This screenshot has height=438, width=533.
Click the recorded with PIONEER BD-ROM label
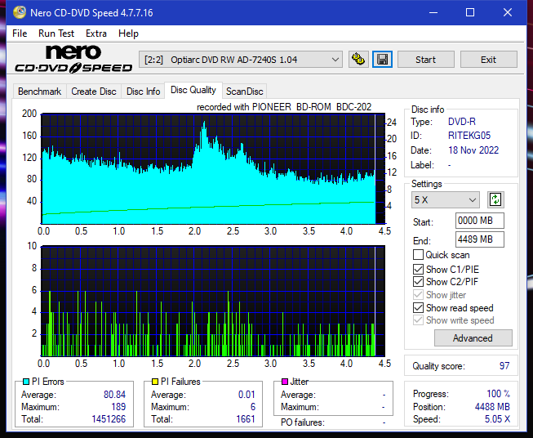(x=284, y=107)
